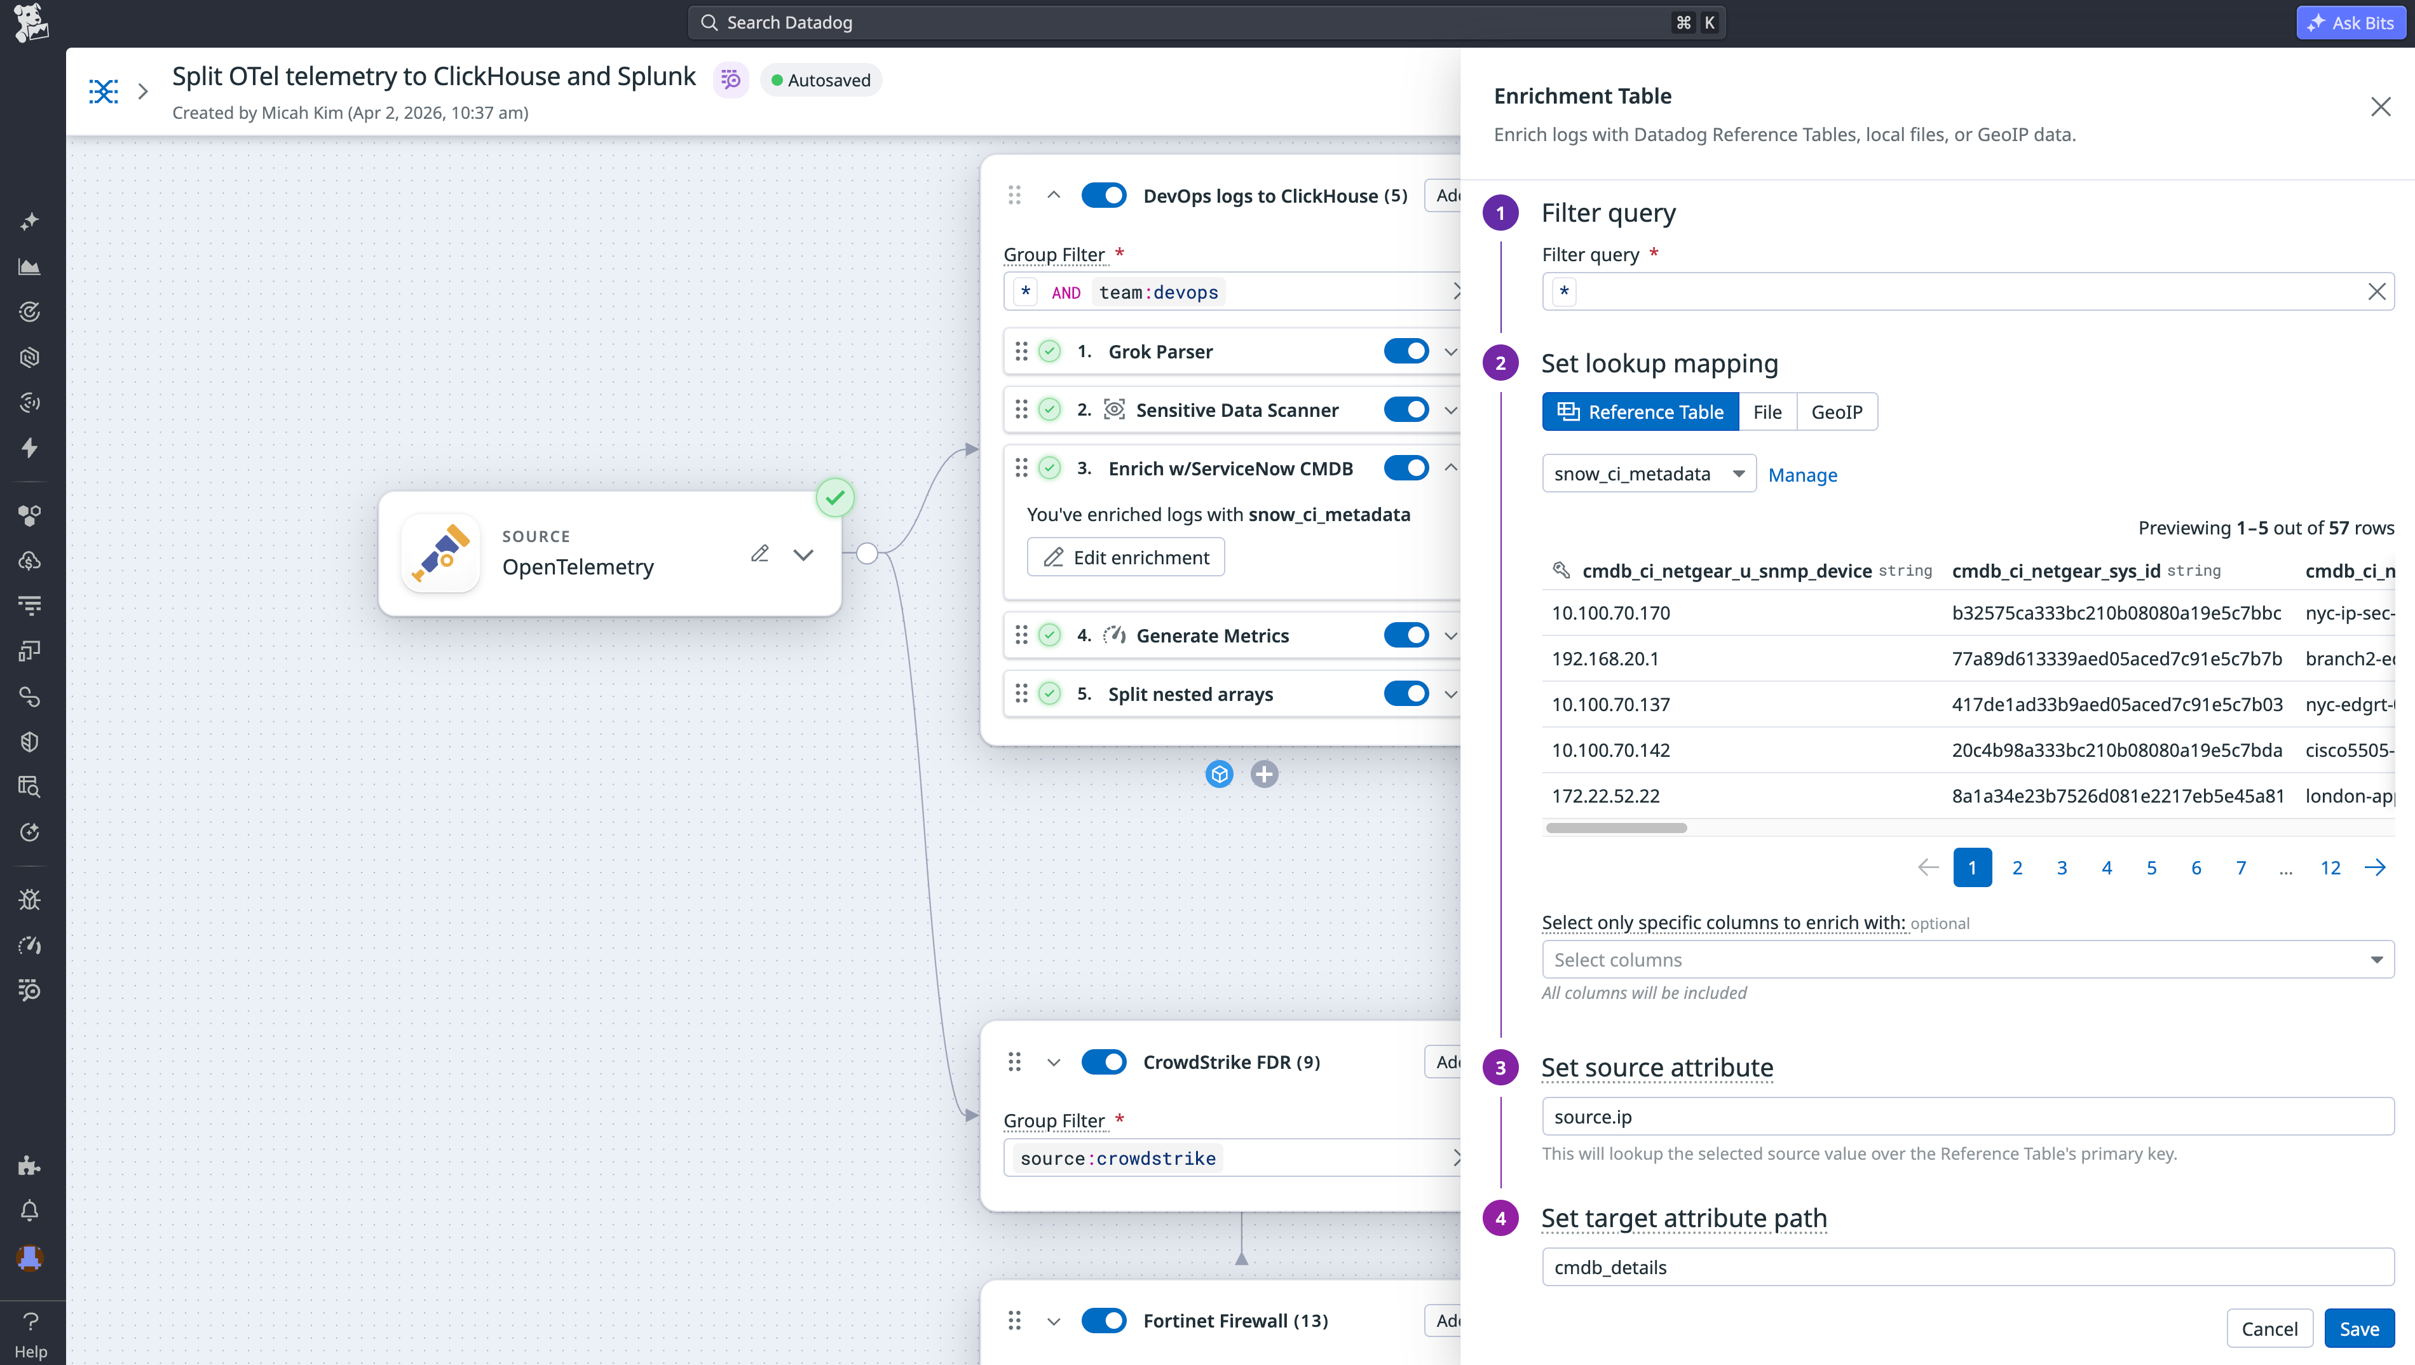Open the Manage reference table link

point(1802,475)
